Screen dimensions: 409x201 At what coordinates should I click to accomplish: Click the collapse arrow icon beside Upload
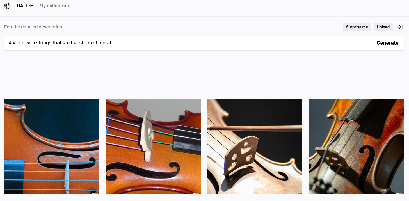click(x=400, y=27)
